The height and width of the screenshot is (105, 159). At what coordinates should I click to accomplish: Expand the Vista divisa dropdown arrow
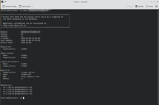pos(32,6)
